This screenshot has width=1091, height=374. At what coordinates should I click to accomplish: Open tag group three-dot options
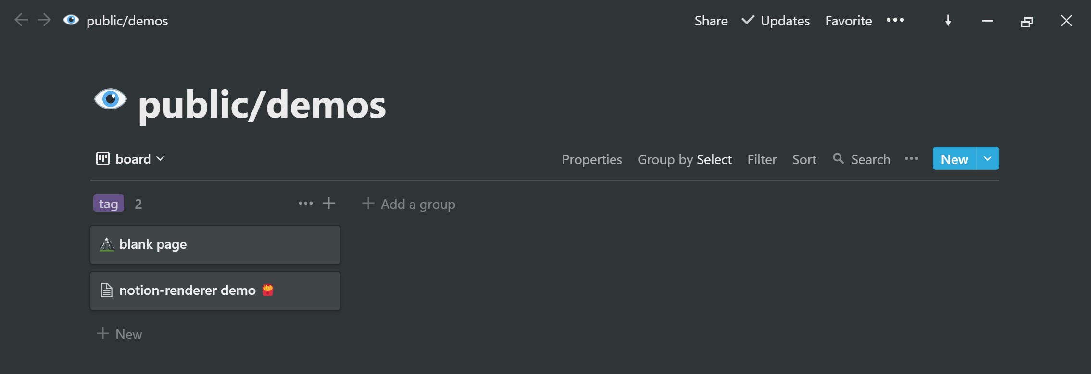[306, 204]
